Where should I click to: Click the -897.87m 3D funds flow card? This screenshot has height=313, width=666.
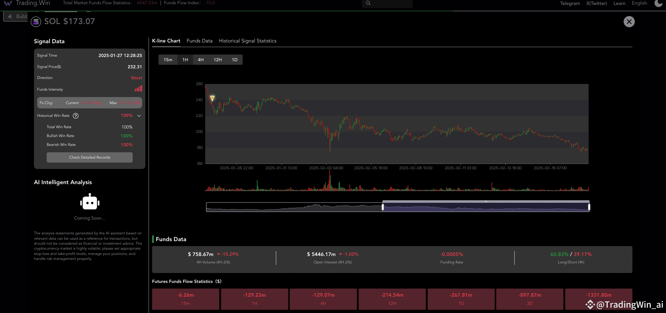tap(530, 299)
